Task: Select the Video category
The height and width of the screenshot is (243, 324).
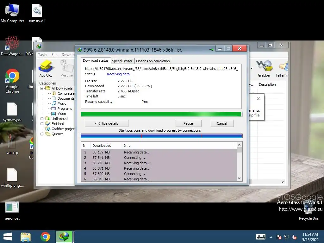Action: (59, 114)
